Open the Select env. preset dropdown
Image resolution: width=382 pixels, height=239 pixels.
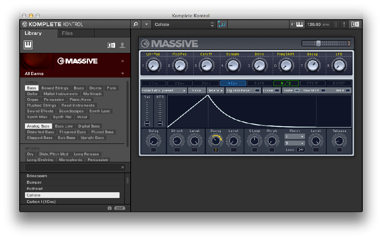point(164,91)
